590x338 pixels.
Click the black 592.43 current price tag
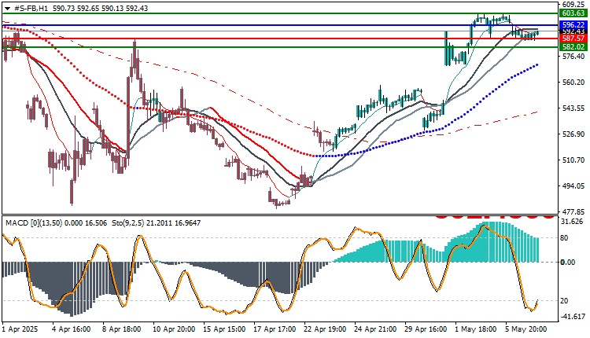point(573,31)
